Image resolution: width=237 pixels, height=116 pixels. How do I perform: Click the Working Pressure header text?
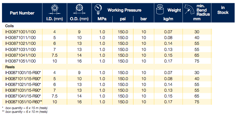124,10
